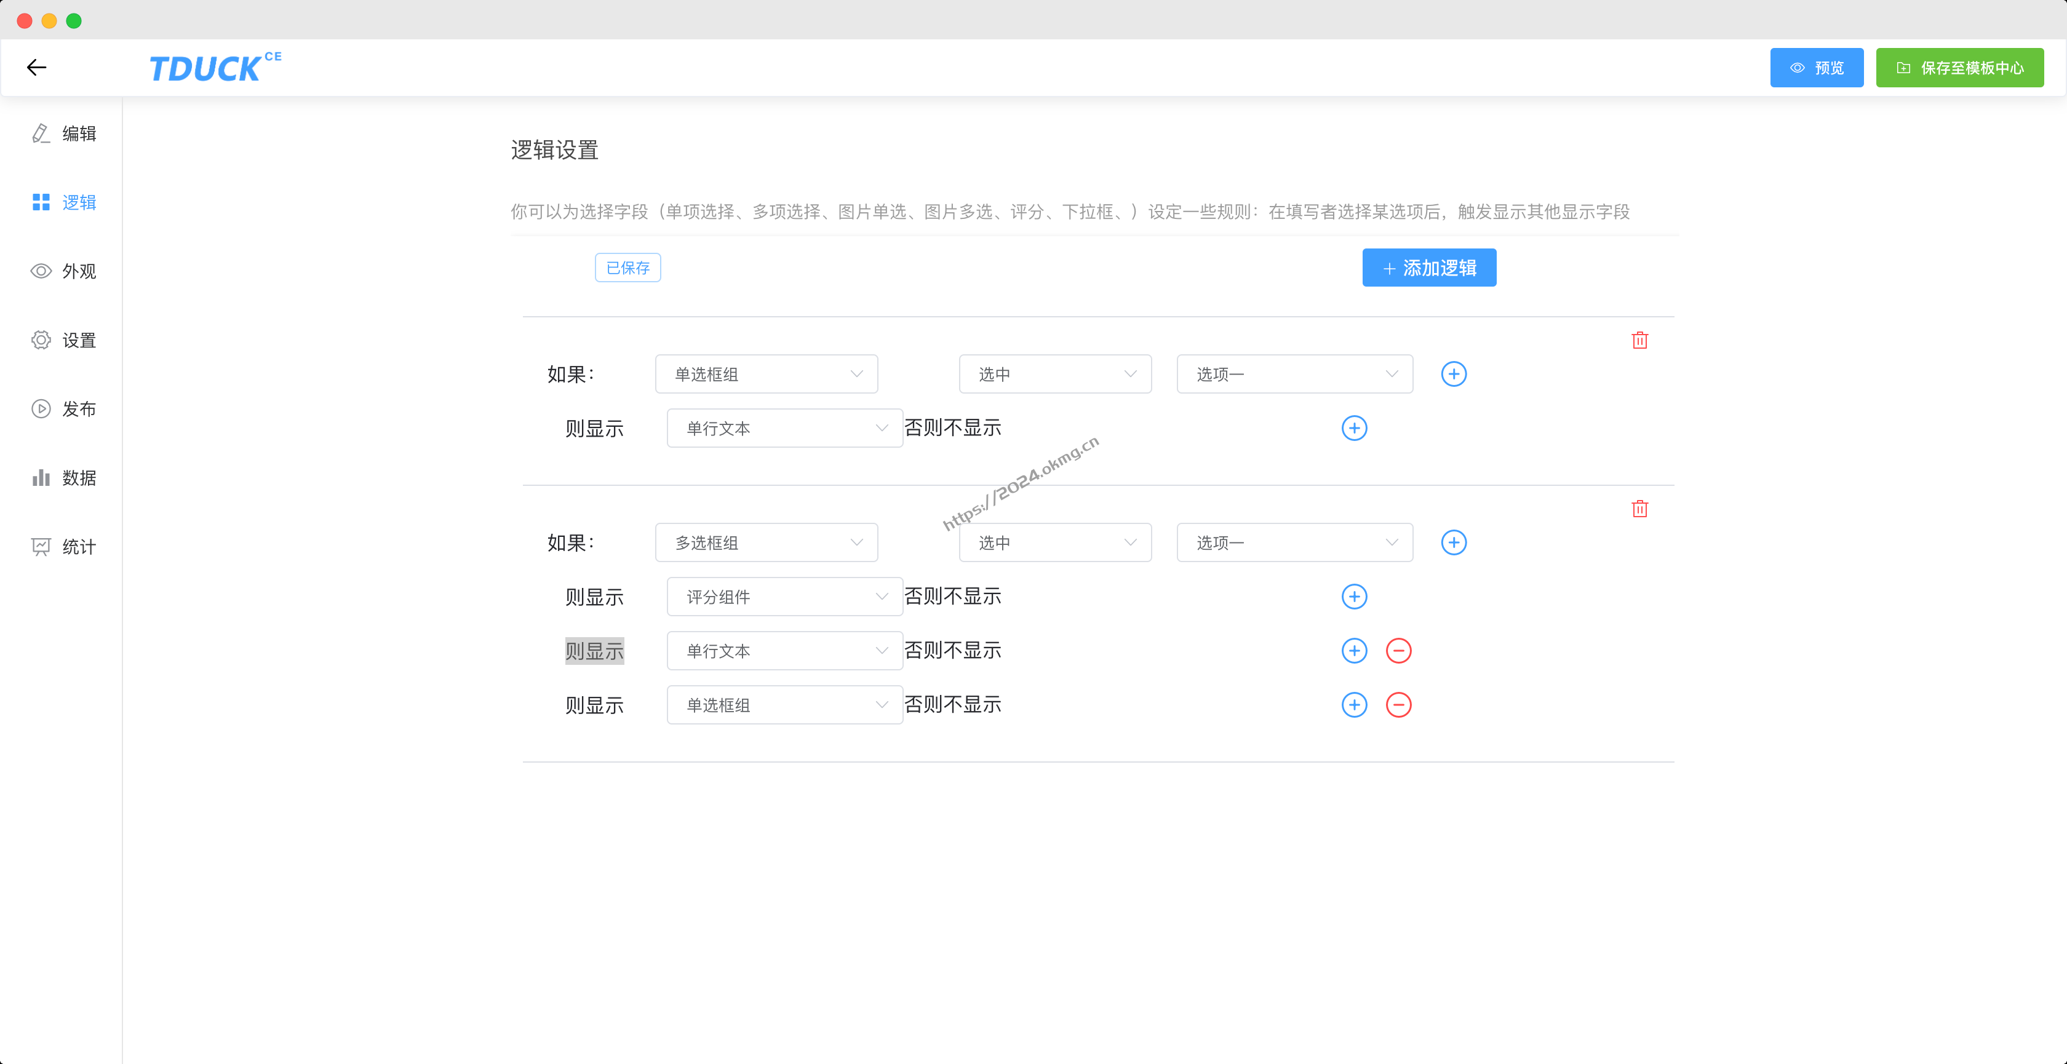Delete the second logic rule via trash icon
2067x1064 pixels.
1640,508
